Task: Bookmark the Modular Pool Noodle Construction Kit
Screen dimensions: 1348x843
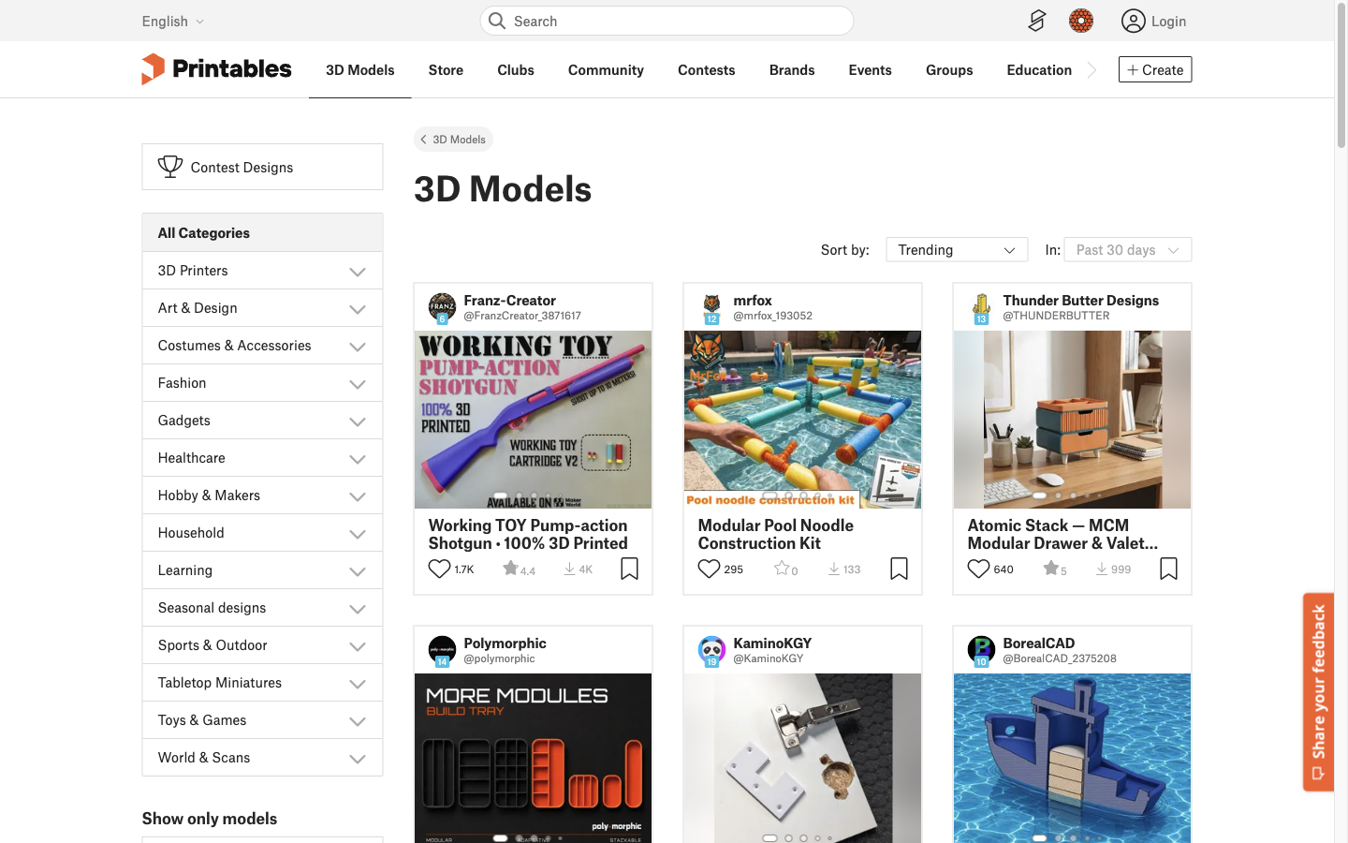Action: click(899, 569)
